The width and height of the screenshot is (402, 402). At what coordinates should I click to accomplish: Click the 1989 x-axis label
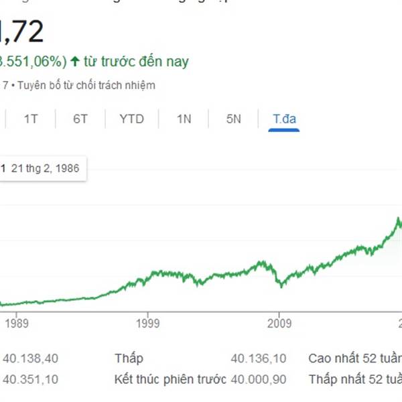tap(17, 324)
